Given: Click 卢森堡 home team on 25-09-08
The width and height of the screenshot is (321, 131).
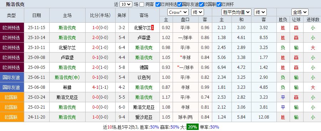Looking at the screenshot, I should click(x=67, y=58).
